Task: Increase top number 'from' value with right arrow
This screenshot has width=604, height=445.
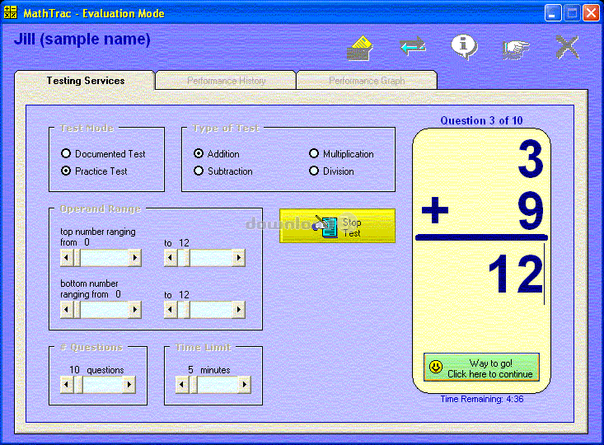Action: (135, 257)
